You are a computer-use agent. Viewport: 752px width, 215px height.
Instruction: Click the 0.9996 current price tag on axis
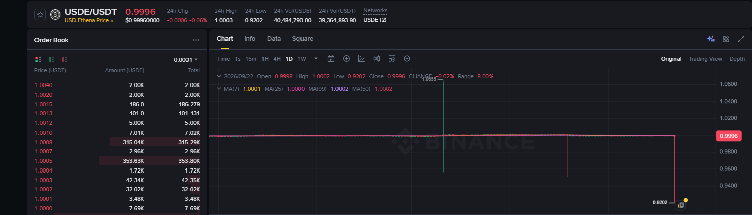(729, 135)
